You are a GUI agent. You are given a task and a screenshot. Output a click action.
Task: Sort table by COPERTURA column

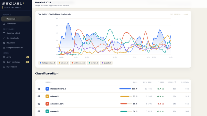[x=185, y=82]
